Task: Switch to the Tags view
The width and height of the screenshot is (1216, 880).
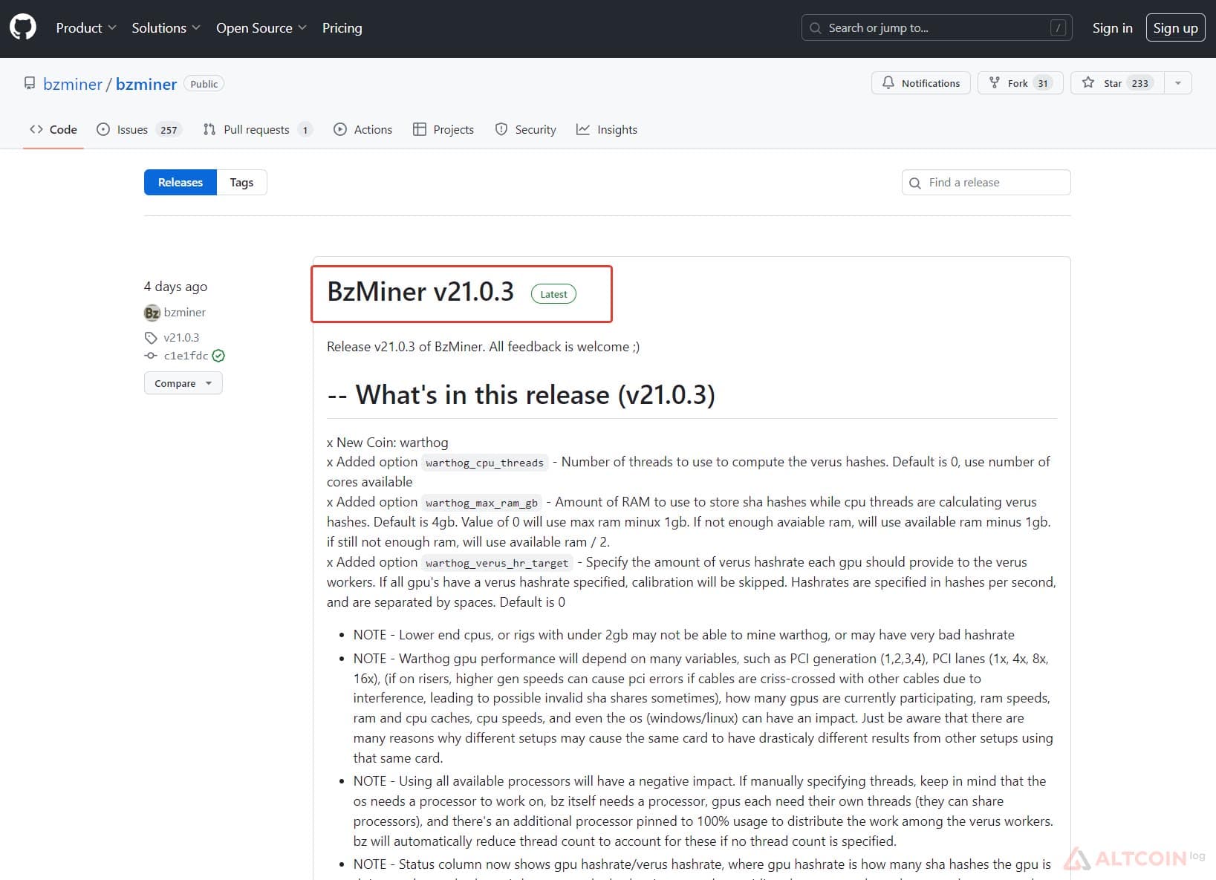Action: [241, 182]
